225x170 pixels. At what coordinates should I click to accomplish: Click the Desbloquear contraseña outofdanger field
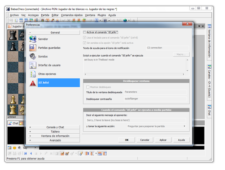pyautogui.click(x=155, y=99)
